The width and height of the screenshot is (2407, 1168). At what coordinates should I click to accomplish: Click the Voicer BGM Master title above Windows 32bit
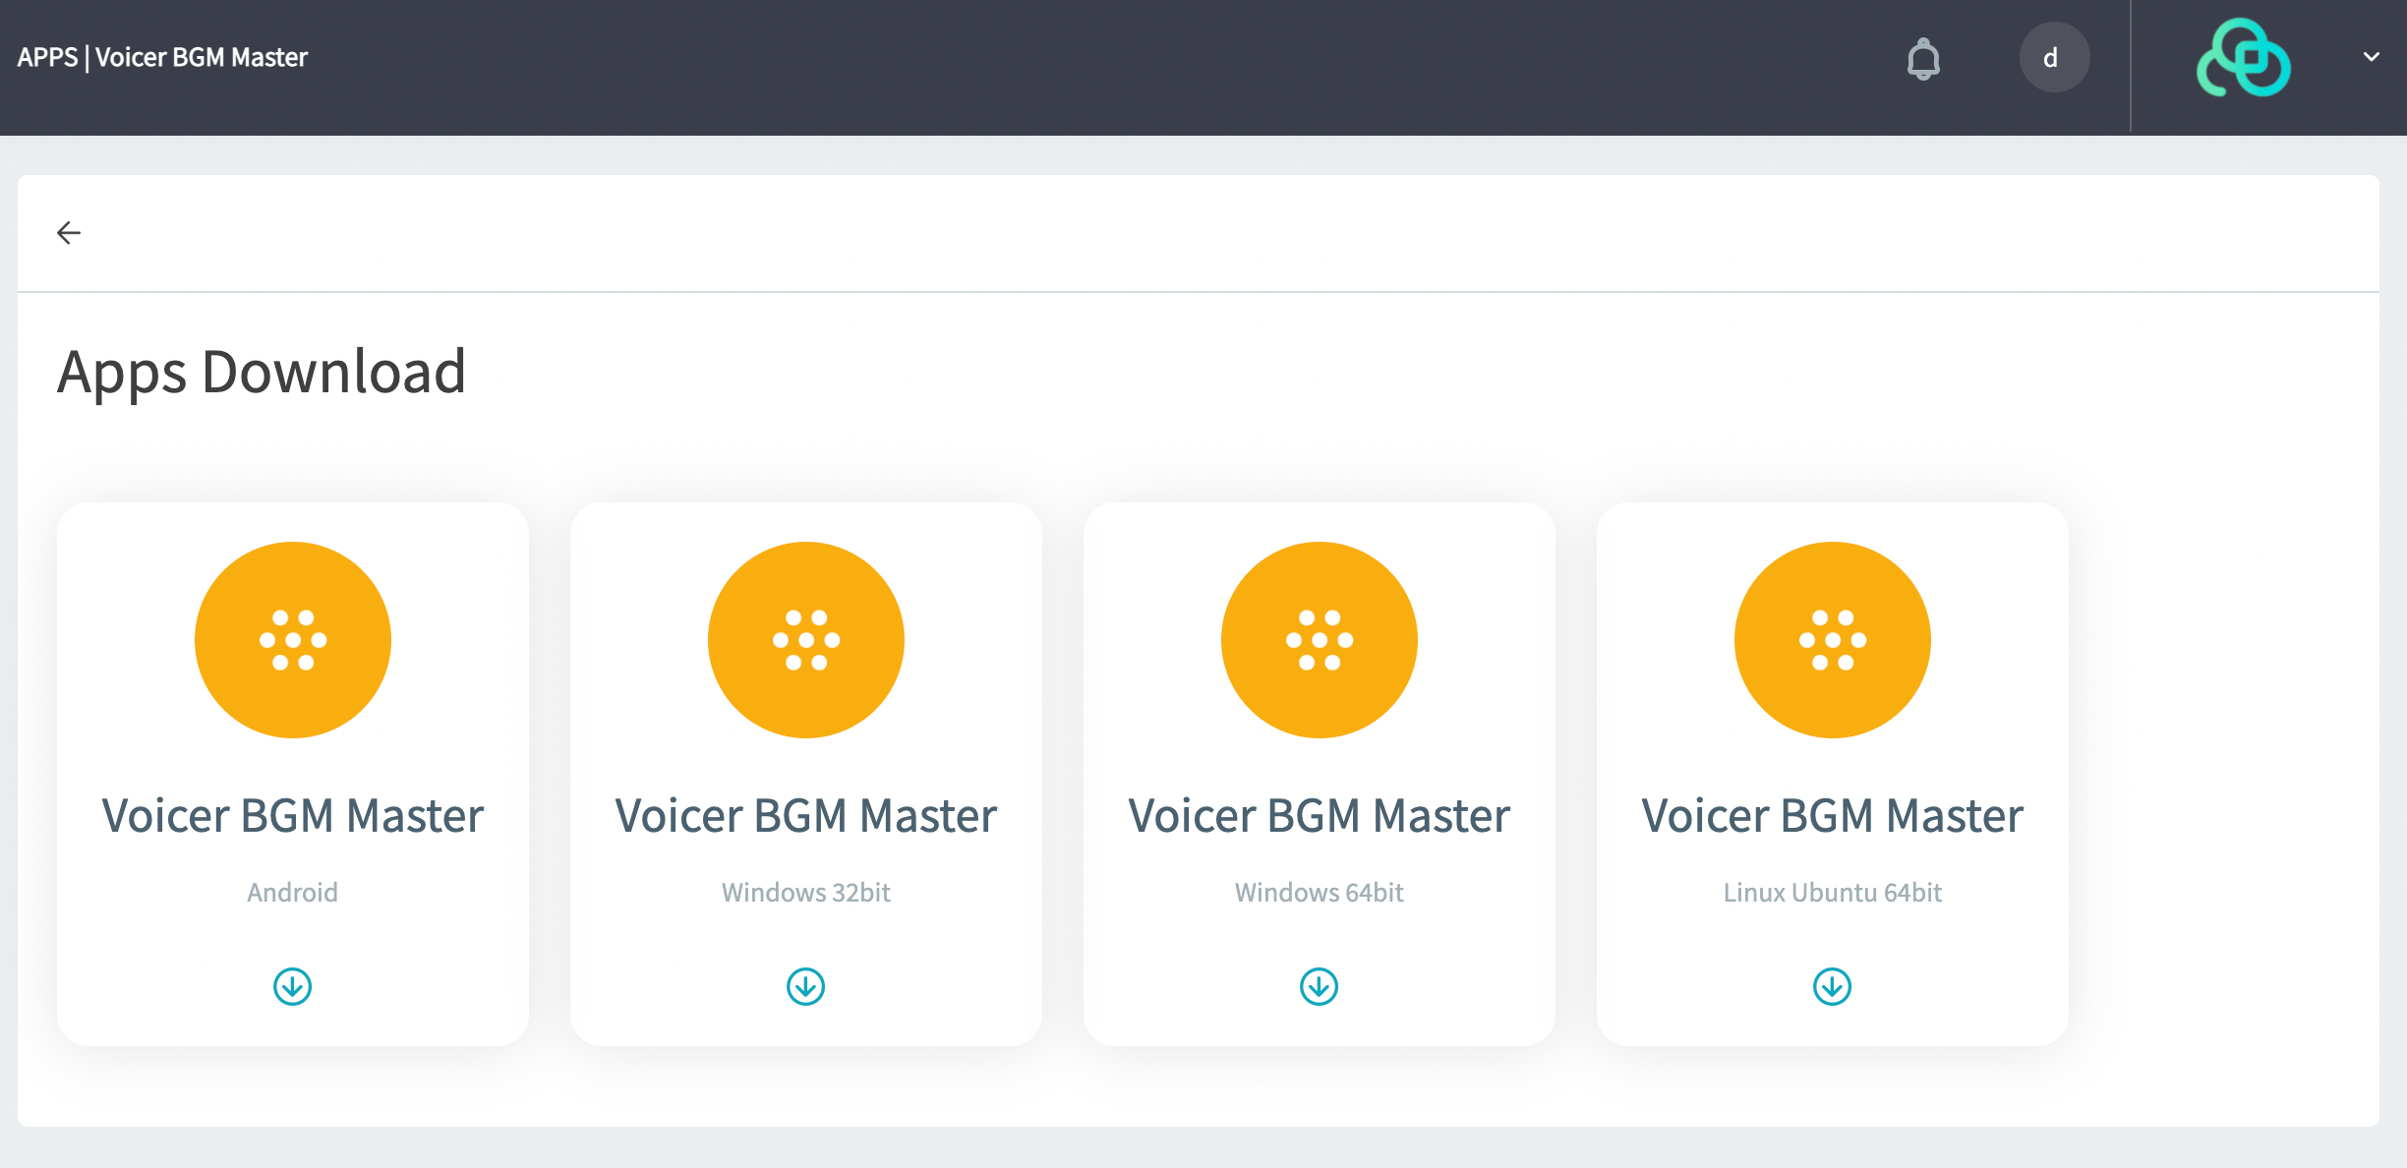click(x=805, y=816)
